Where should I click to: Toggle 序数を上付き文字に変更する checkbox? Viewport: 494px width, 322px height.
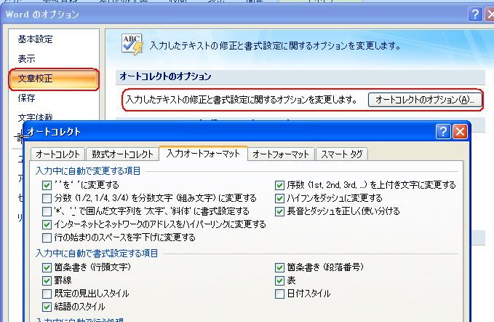(x=279, y=185)
